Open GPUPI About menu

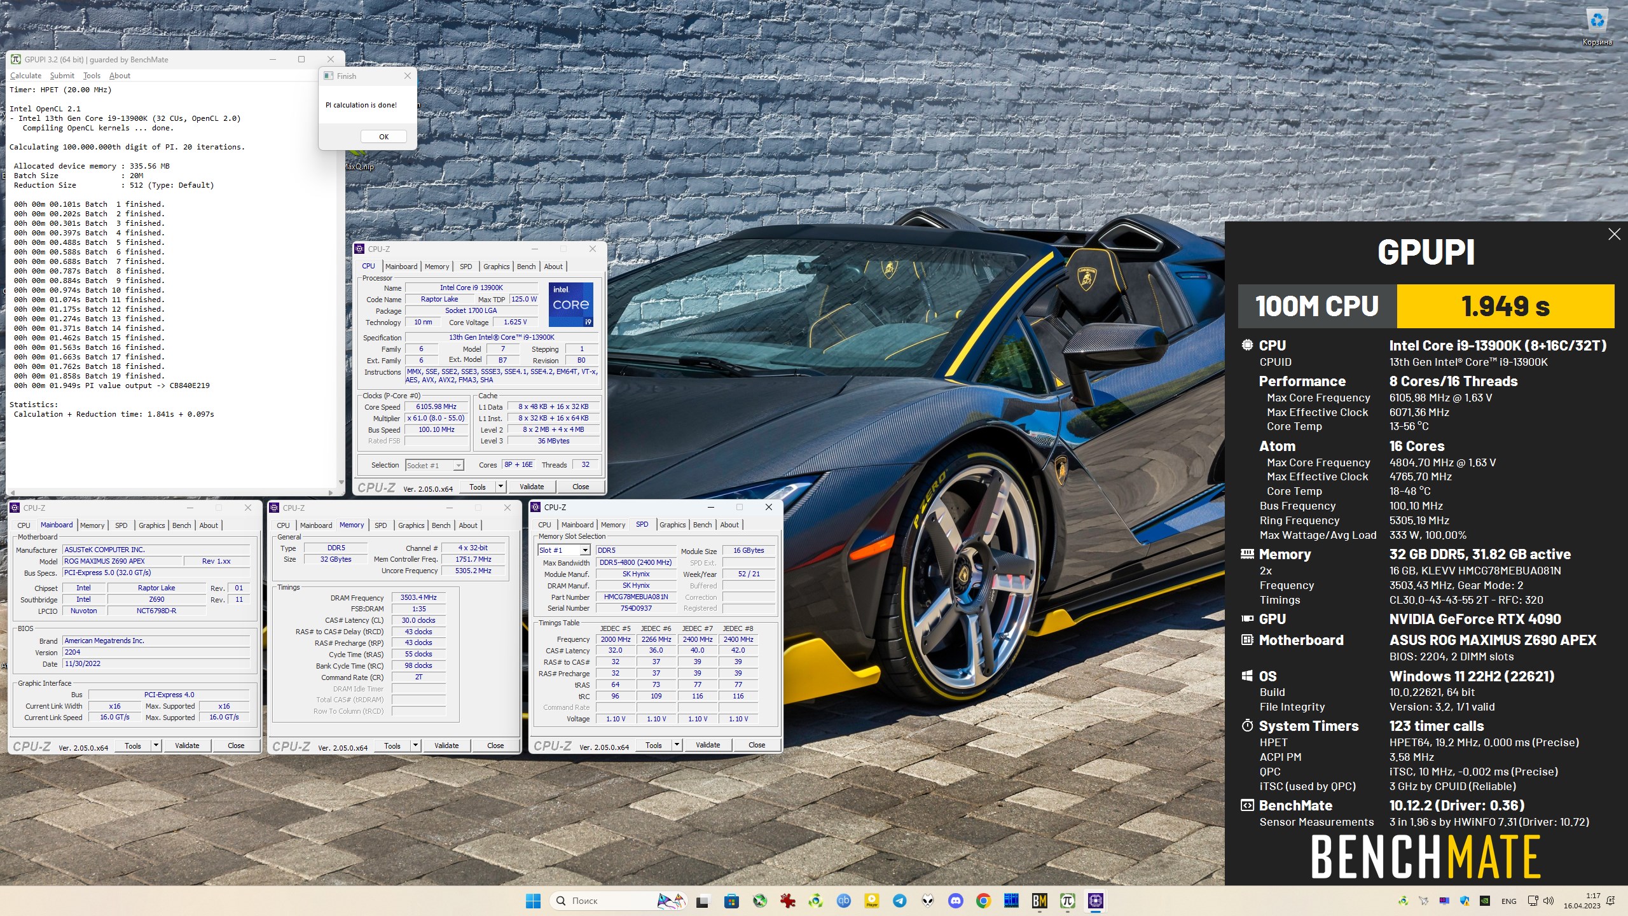coord(120,76)
